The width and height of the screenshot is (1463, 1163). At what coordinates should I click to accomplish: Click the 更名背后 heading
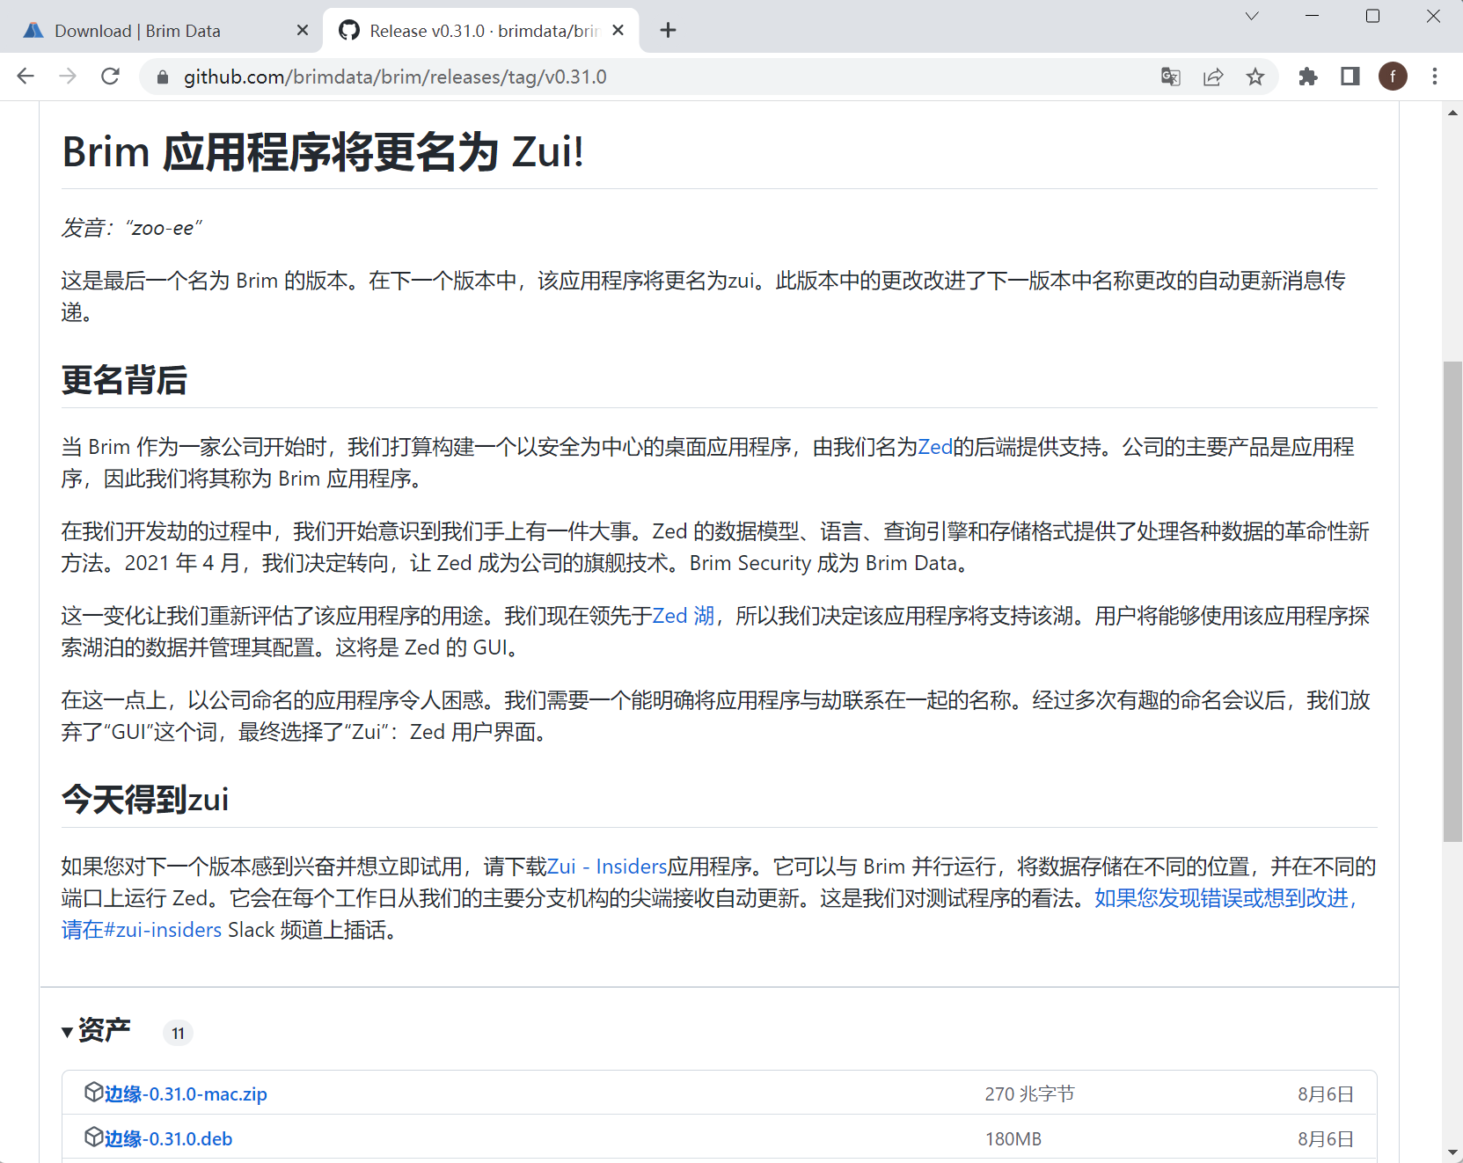(124, 380)
